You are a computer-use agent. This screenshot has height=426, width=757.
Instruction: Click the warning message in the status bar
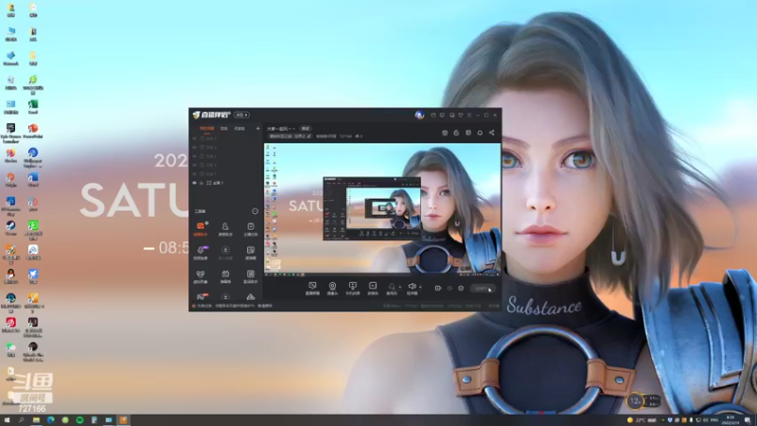point(234,306)
